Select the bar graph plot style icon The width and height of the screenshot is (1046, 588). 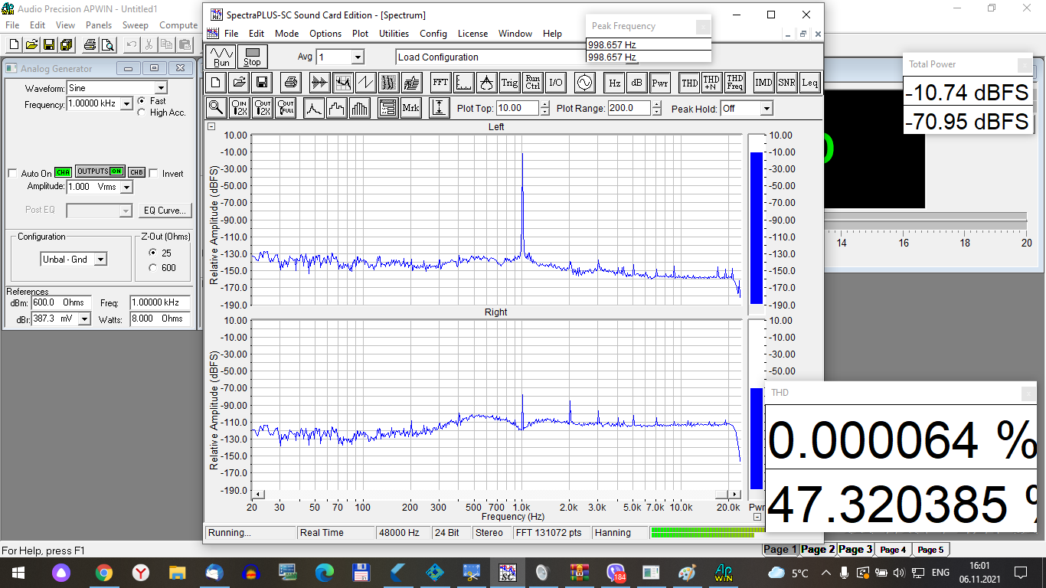(360, 108)
